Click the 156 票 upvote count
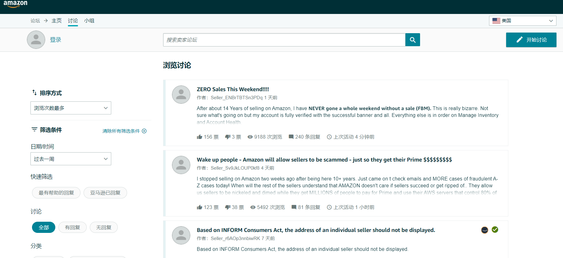The height and width of the screenshot is (258, 563). click(211, 137)
